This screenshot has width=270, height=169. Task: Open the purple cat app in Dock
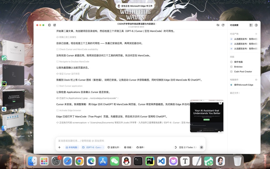pos(173,161)
